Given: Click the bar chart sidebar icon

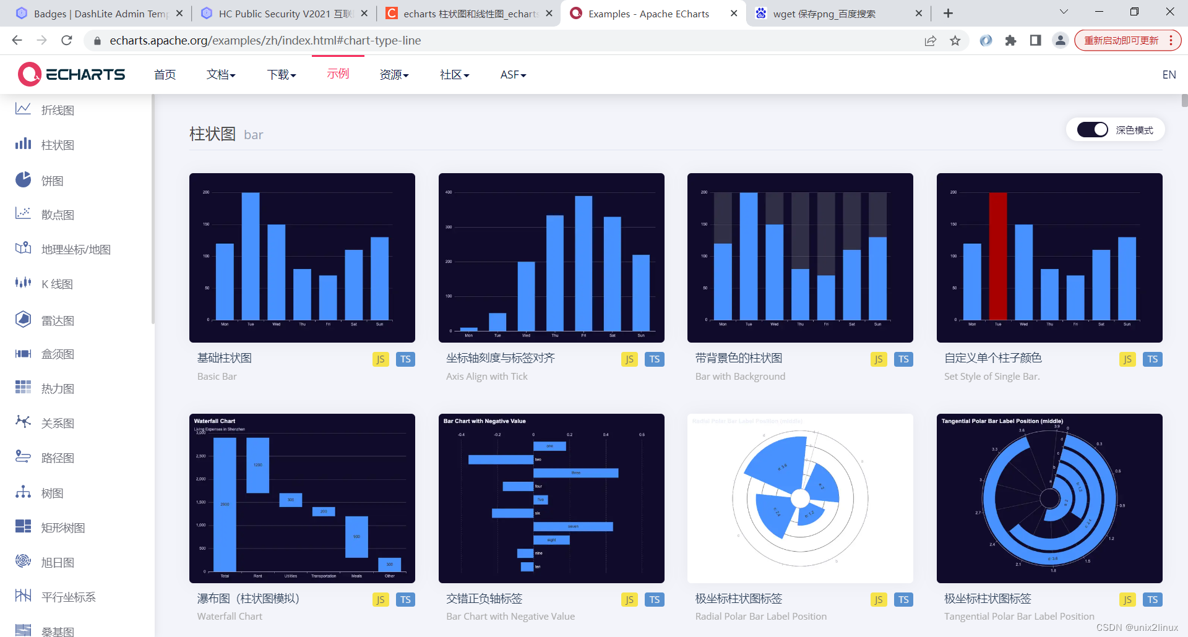Looking at the screenshot, I should pyautogui.click(x=23, y=143).
